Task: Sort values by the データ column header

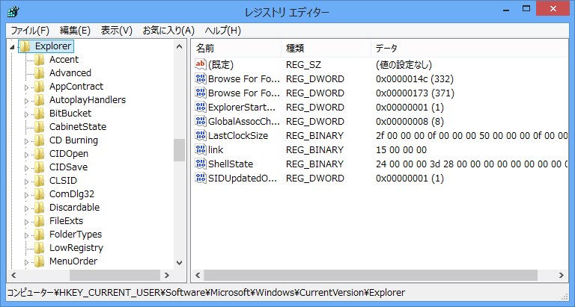Action: (469, 49)
